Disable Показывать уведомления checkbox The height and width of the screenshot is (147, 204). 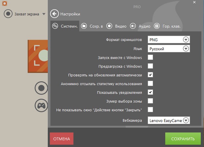point(150,92)
